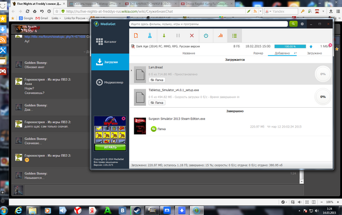This screenshot has height=215, width=342.
Task: Sort downloads by Название column
Action: (189, 53)
